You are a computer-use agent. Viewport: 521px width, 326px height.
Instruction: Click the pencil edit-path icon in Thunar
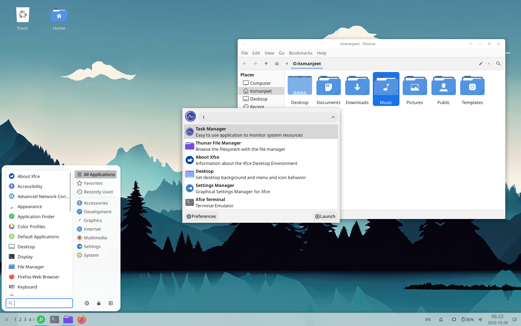[x=481, y=64]
